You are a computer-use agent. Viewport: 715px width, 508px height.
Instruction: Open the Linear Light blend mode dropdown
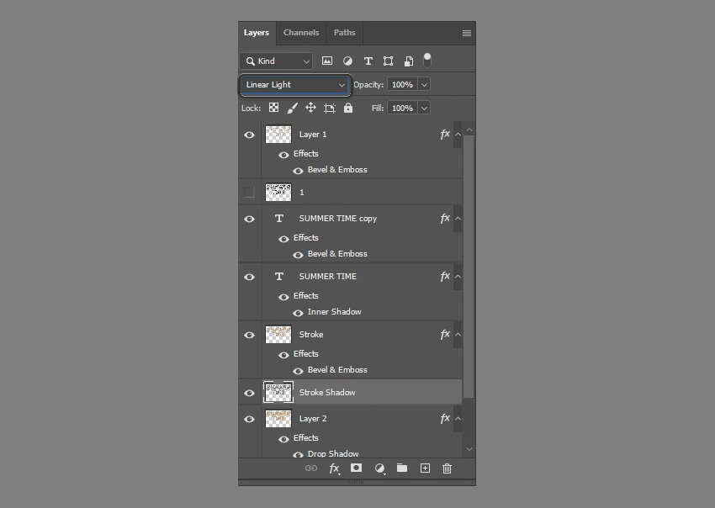(x=294, y=84)
